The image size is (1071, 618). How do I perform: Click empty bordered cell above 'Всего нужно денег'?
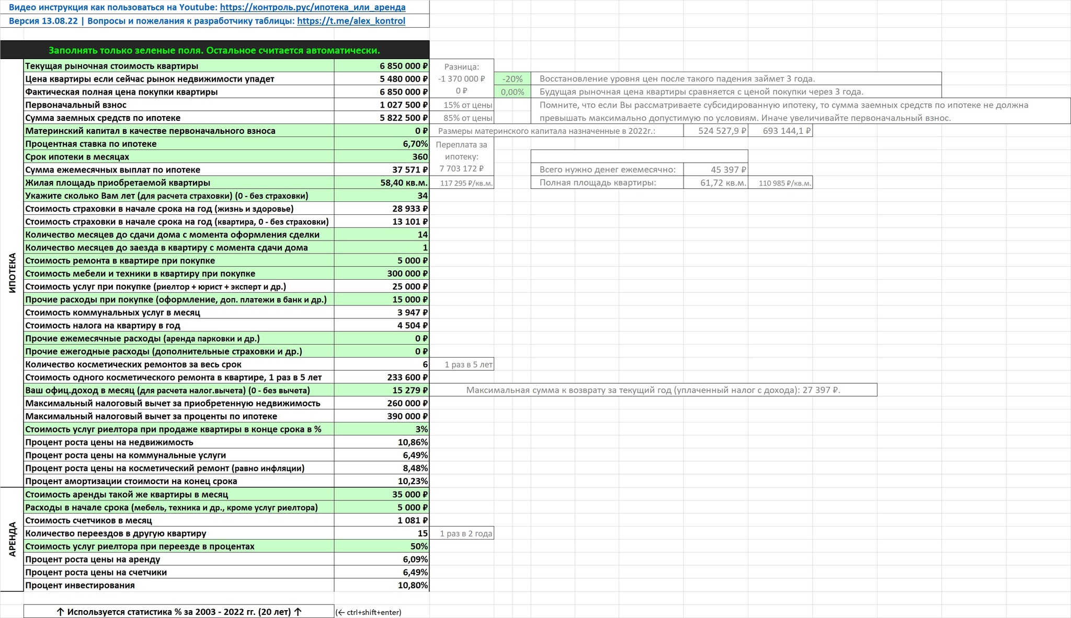click(639, 156)
